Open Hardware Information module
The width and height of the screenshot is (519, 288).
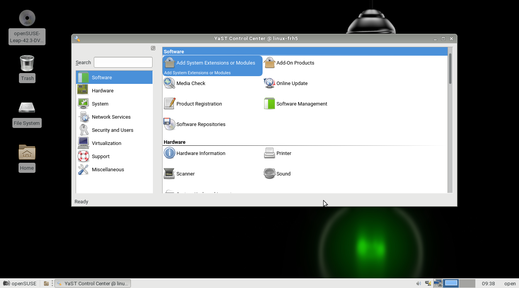[x=169, y=153]
